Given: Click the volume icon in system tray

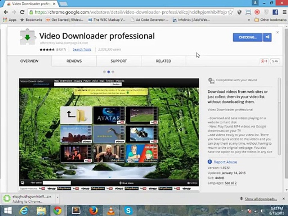Looking at the screenshot, I should [x=262, y=211].
